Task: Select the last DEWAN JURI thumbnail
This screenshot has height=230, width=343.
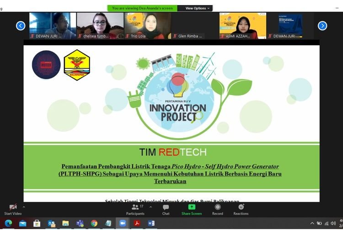Action: coord(290,26)
